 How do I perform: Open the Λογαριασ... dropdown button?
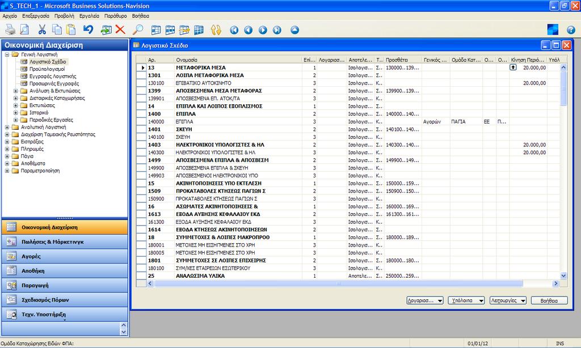pyautogui.click(x=425, y=300)
